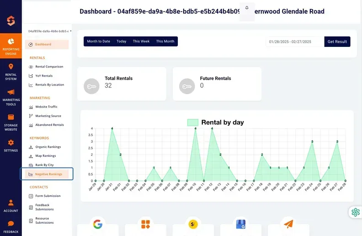Click the Future Rentals key icon

pos(187,86)
